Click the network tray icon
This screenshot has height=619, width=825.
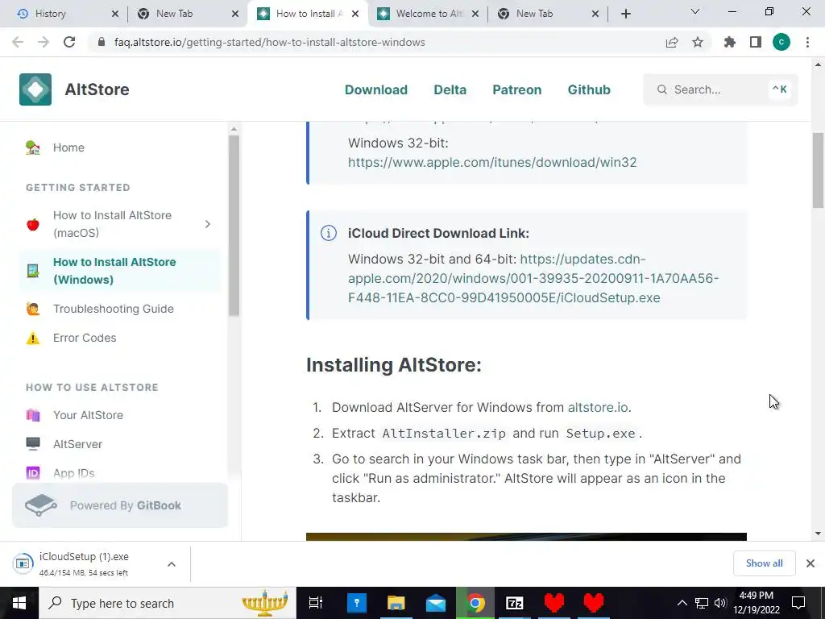pyautogui.click(x=702, y=603)
